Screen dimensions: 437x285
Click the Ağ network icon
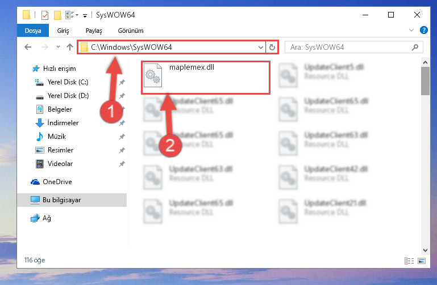[x=35, y=218]
